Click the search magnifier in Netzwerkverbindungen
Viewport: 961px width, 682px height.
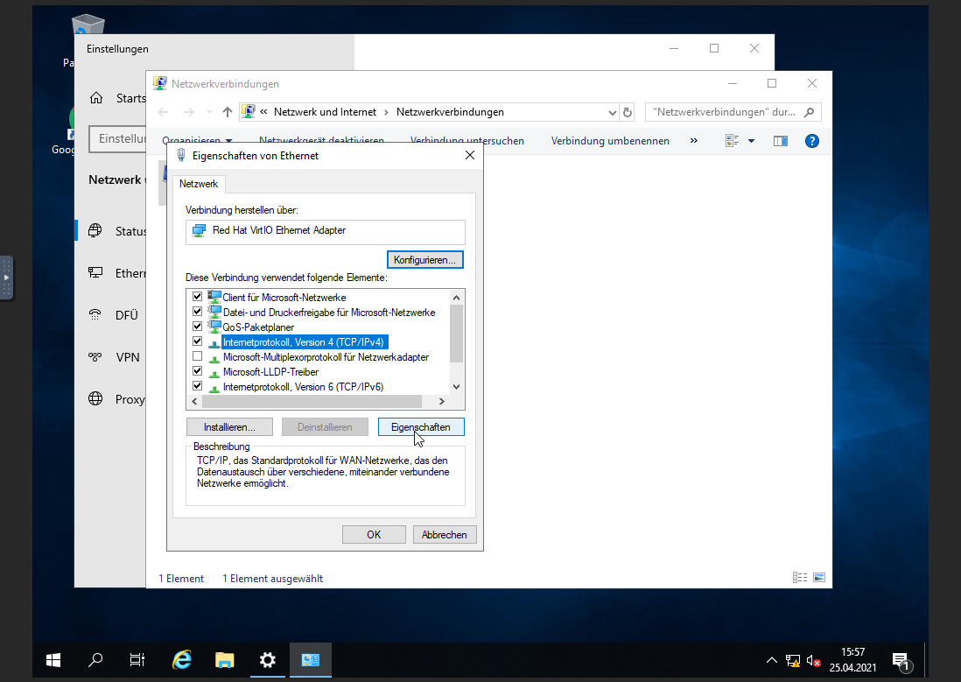[x=810, y=112]
